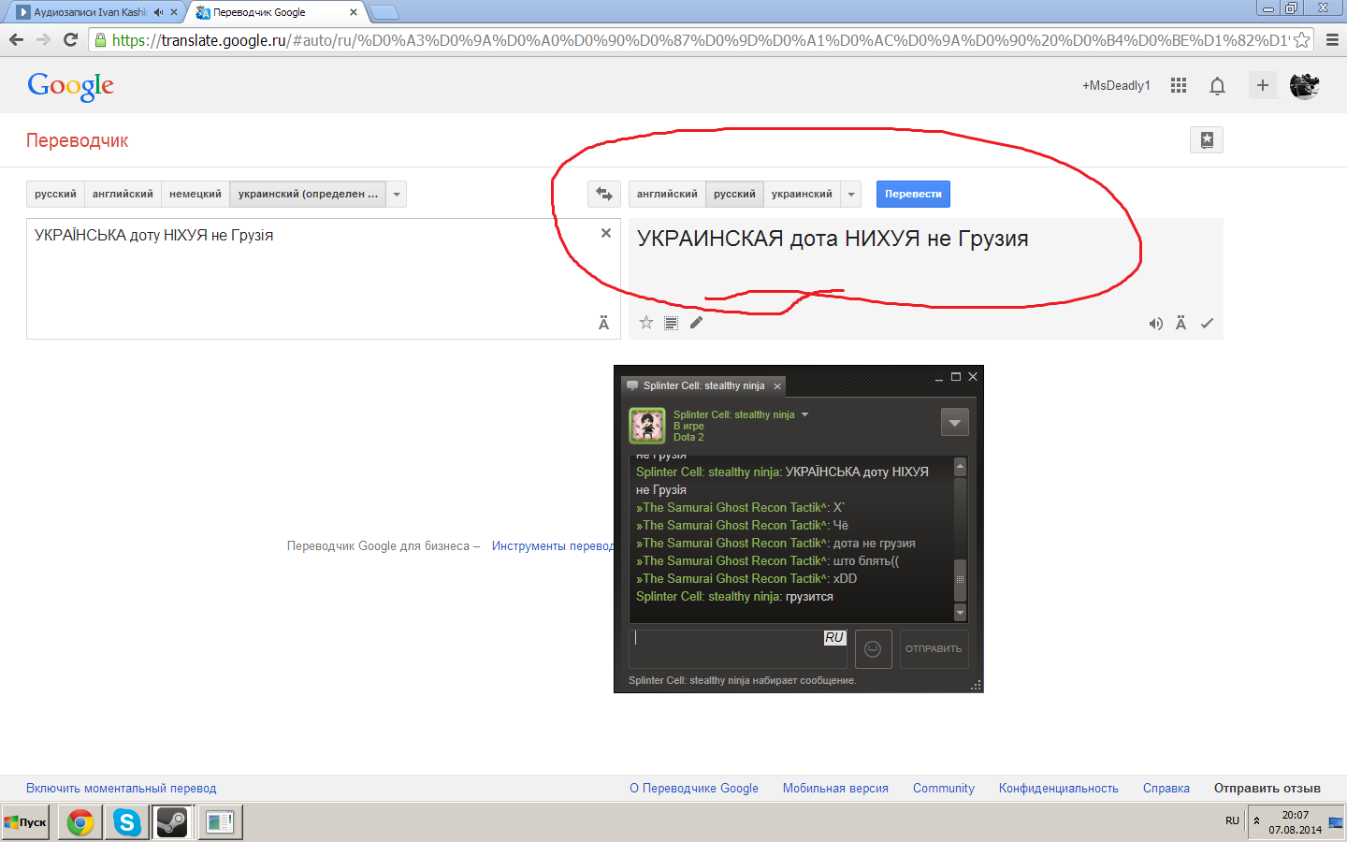
Task: Open Google notifications bell
Action: pos(1217,86)
